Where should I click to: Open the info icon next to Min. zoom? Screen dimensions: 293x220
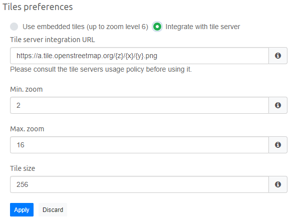tap(278, 105)
